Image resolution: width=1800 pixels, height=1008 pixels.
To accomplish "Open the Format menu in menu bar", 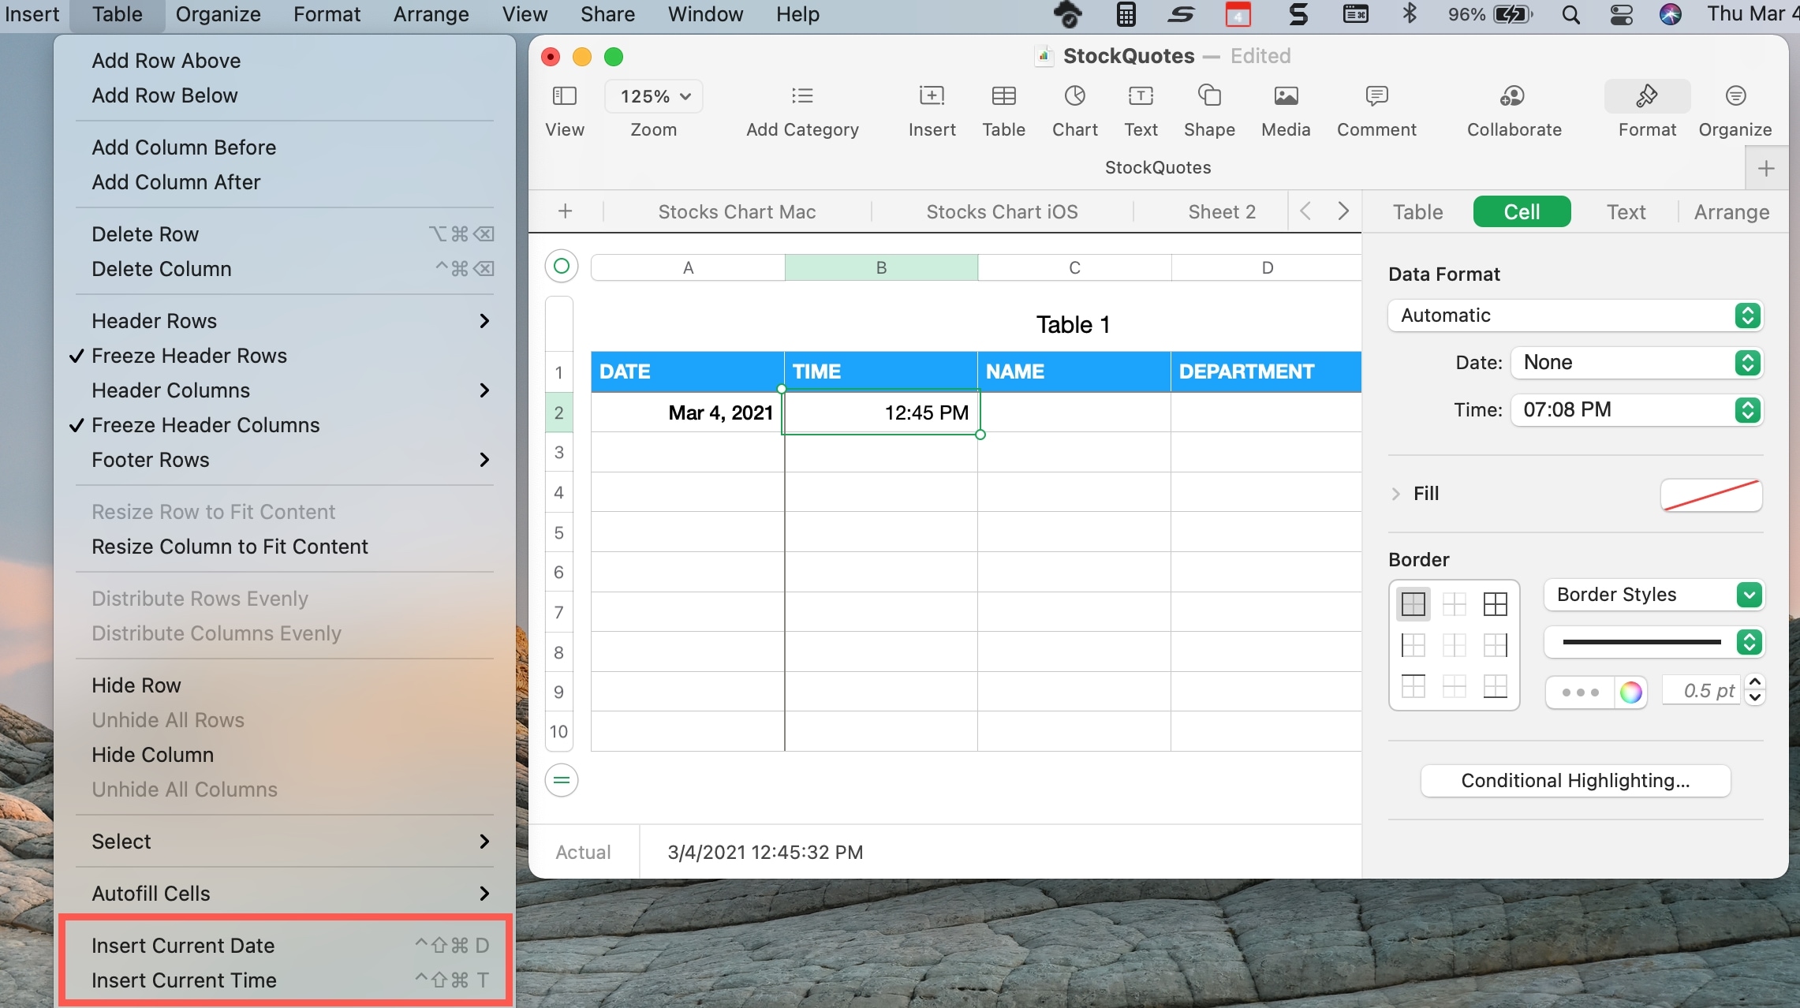I will click(327, 14).
